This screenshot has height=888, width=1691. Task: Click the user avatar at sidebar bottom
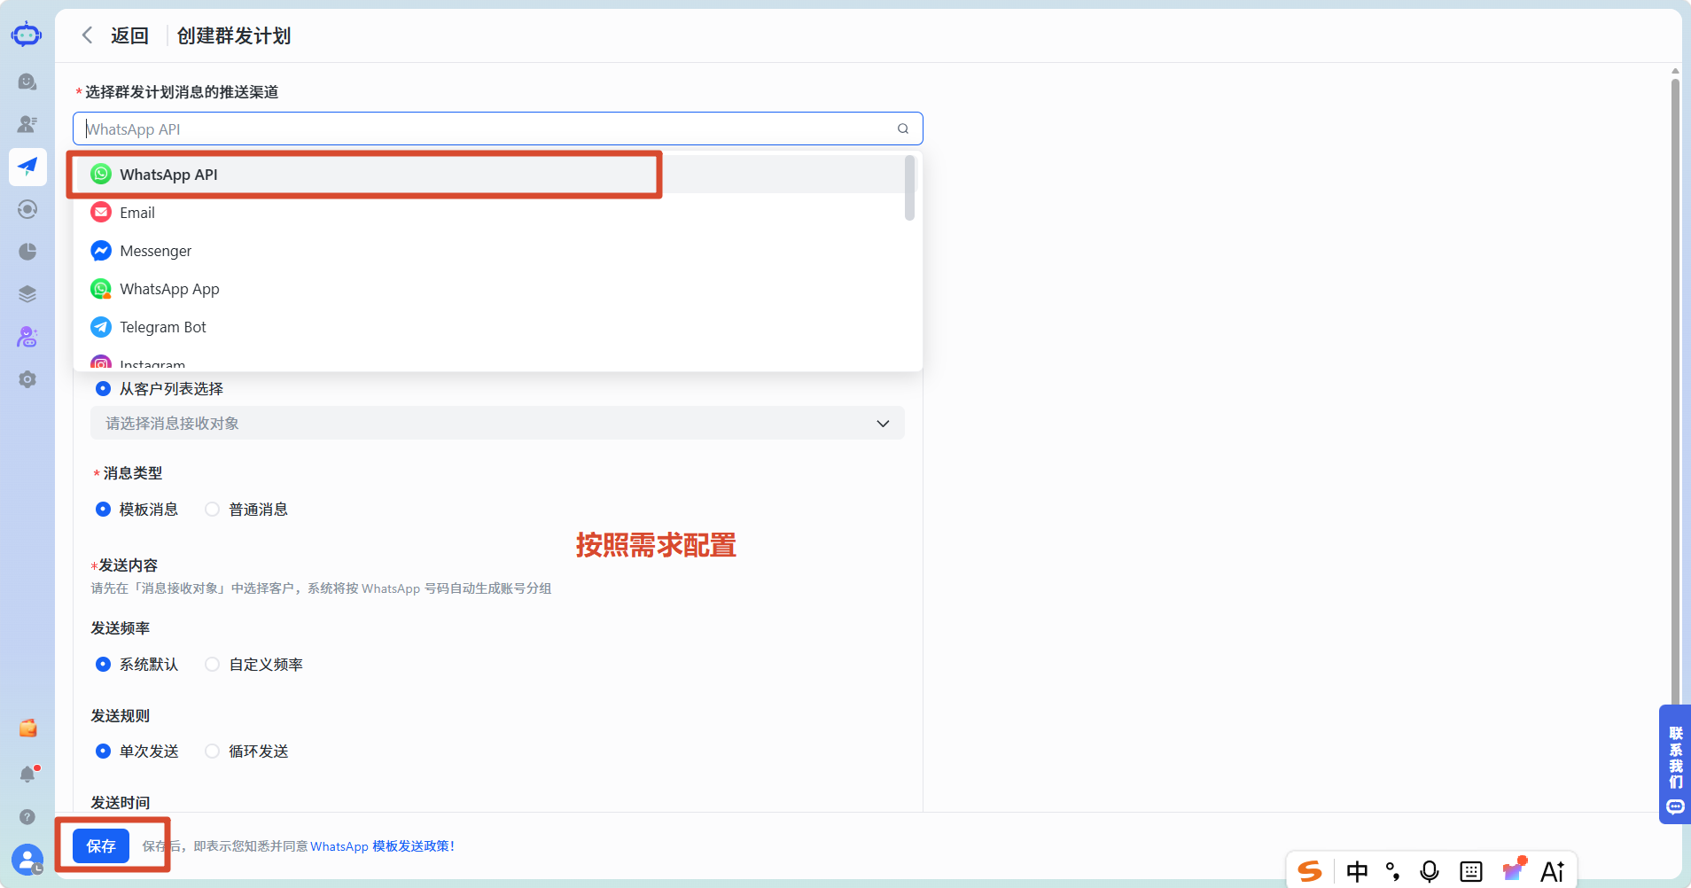(27, 860)
